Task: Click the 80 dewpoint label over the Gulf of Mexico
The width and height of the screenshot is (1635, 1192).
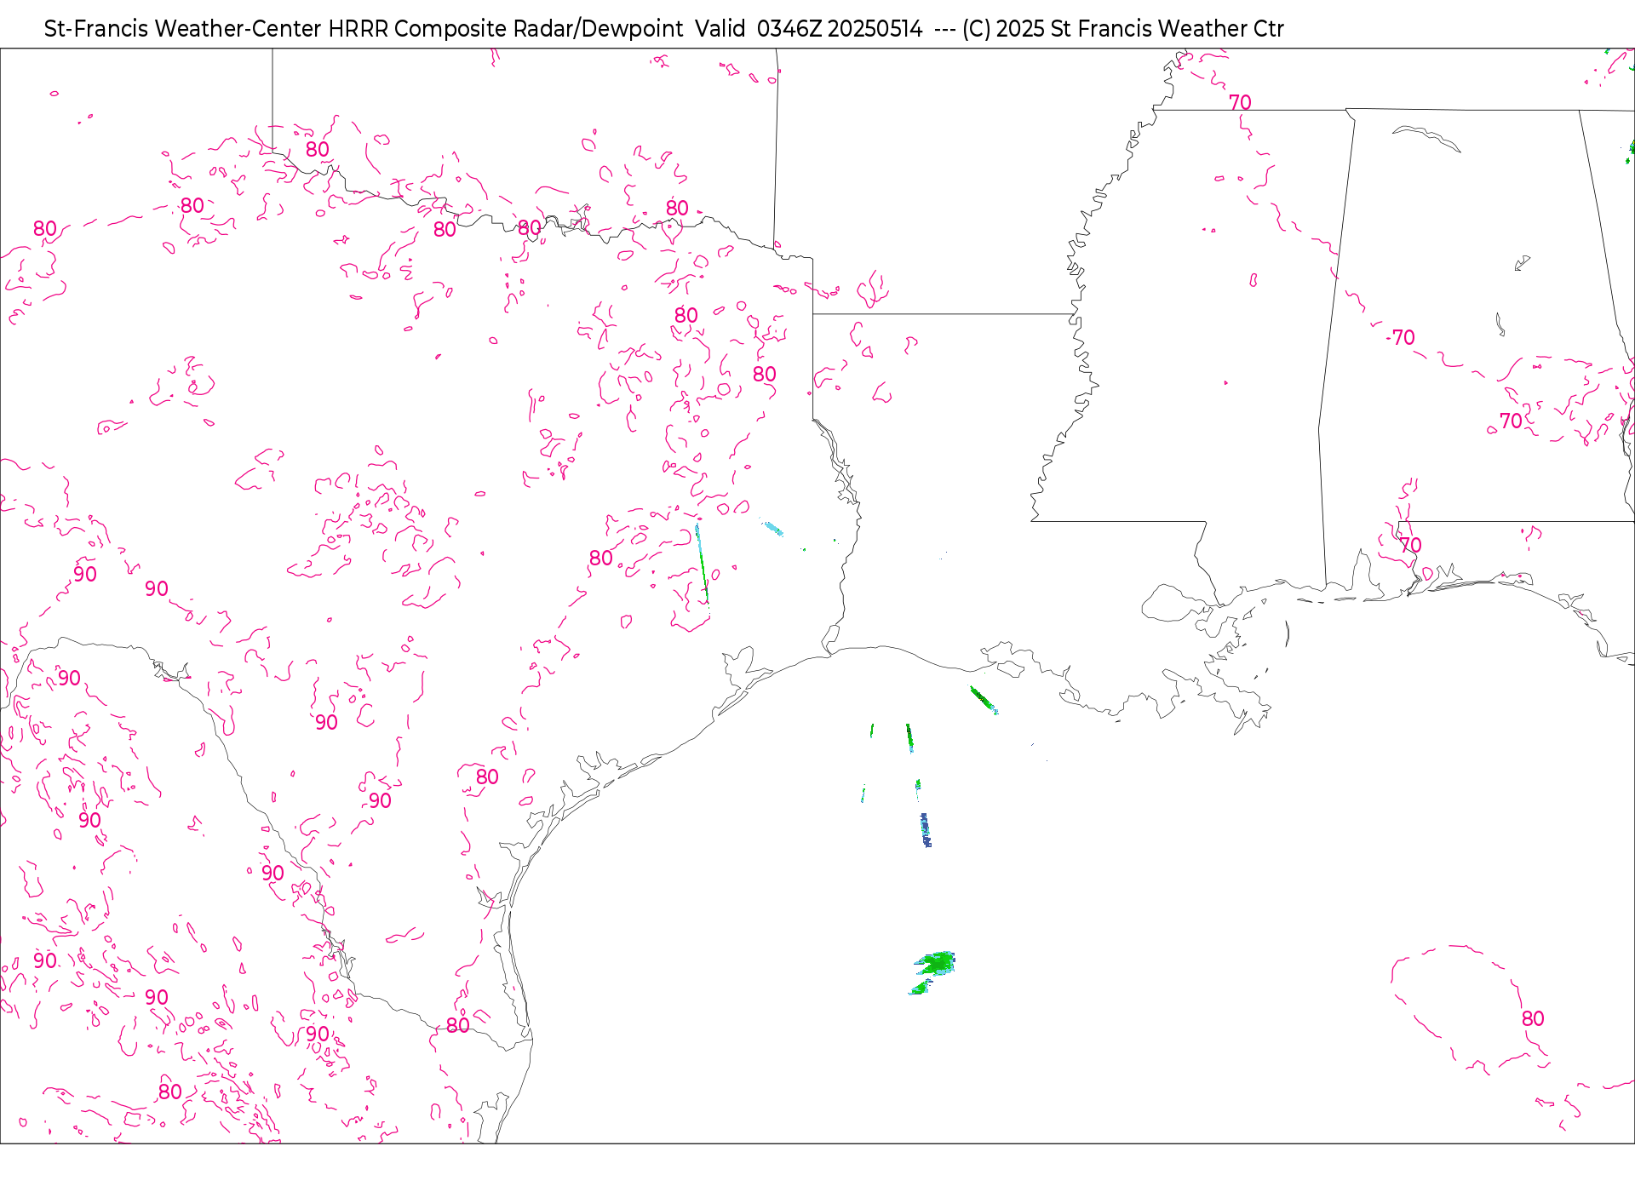Action: coord(1533,1018)
